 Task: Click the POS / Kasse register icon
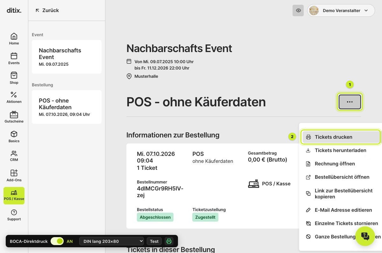[254, 184]
